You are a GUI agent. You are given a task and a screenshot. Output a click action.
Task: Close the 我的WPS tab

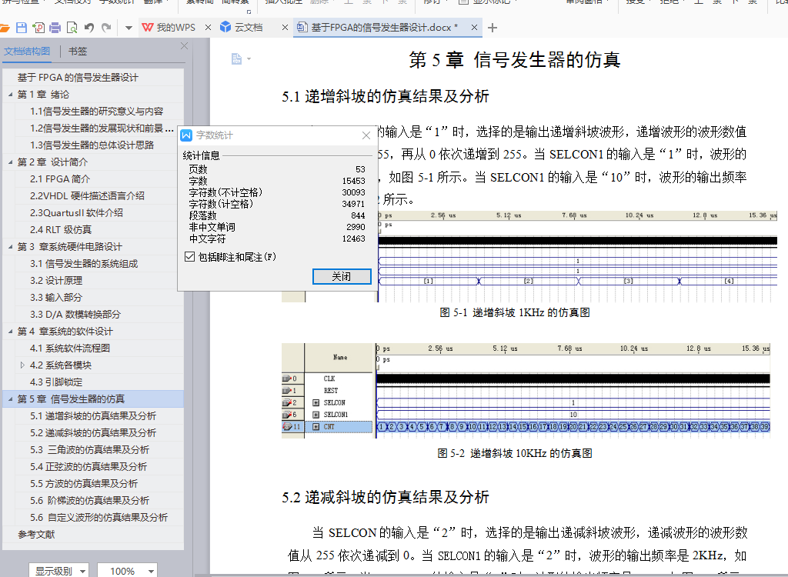(208, 28)
